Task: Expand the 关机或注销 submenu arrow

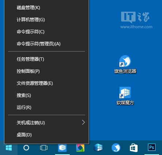Action: 83,122
